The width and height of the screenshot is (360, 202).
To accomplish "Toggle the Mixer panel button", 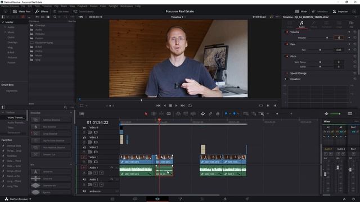I will pos(301,11).
